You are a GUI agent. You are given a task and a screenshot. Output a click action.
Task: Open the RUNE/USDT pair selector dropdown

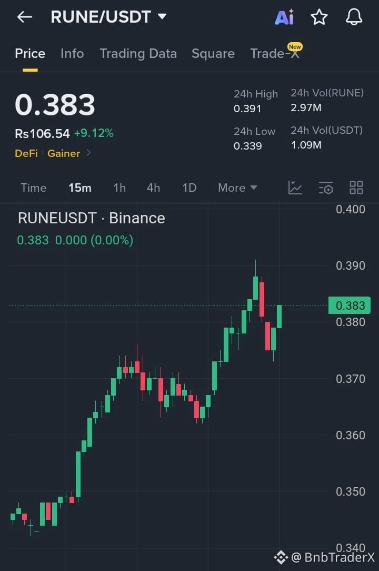coord(108,17)
